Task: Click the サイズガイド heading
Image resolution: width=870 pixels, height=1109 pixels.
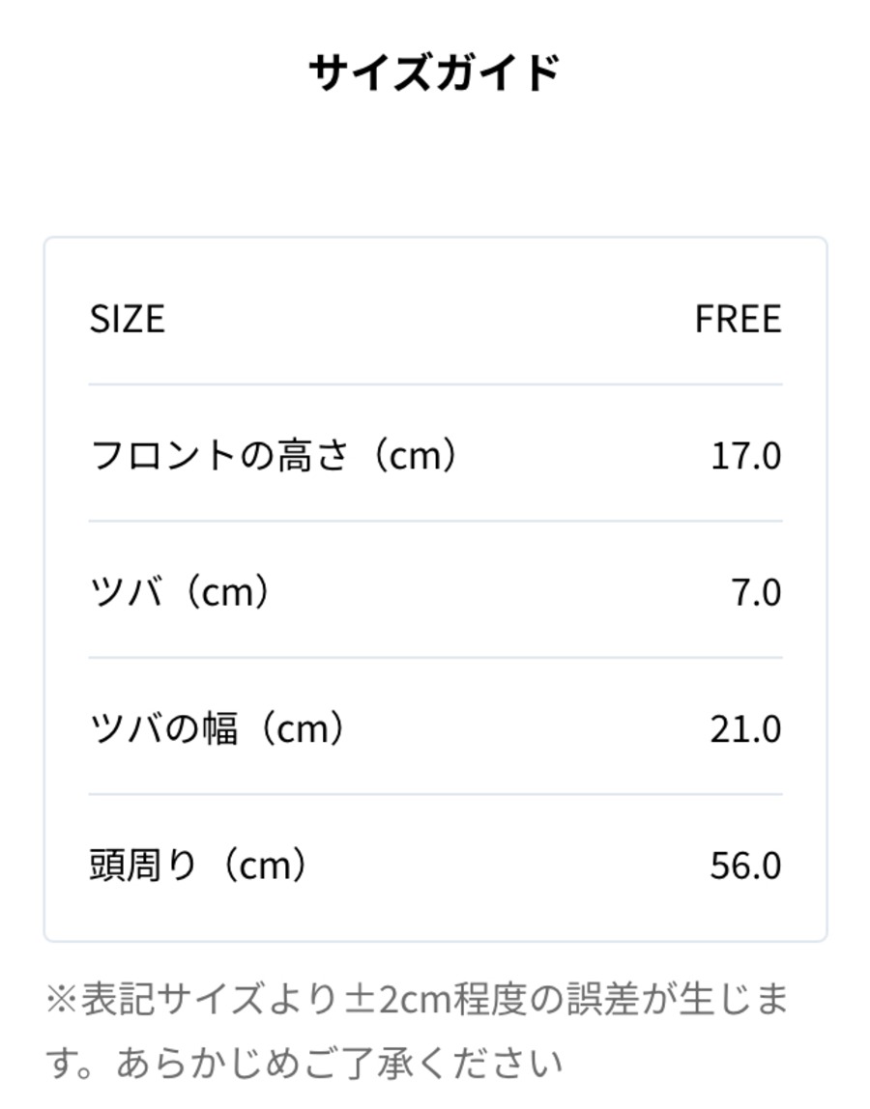Action: point(435,72)
